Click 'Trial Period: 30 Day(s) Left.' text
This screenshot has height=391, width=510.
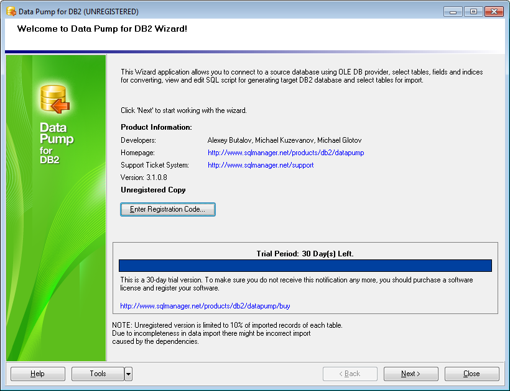(x=305, y=254)
